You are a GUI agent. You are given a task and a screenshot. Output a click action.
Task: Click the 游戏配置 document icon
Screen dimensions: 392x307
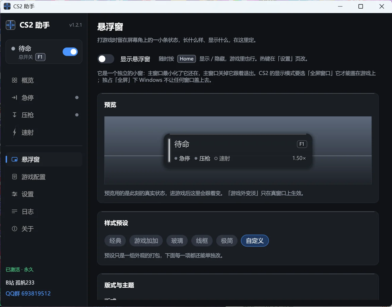coord(14,177)
